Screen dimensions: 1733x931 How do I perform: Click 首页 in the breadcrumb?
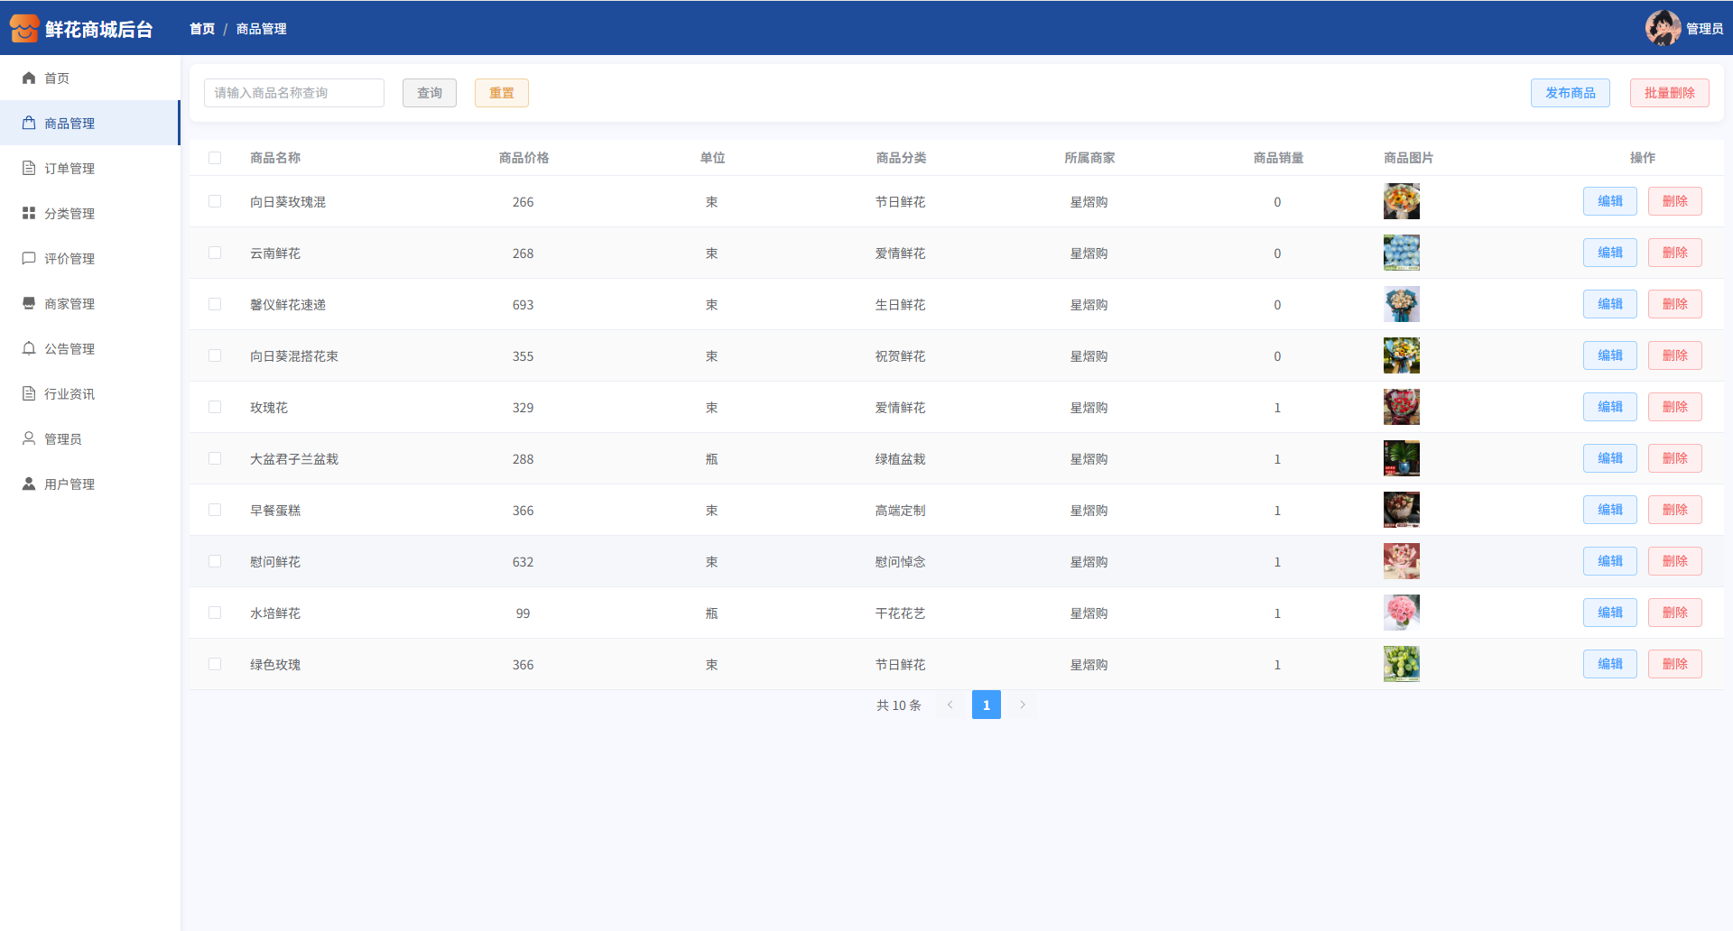coord(202,29)
